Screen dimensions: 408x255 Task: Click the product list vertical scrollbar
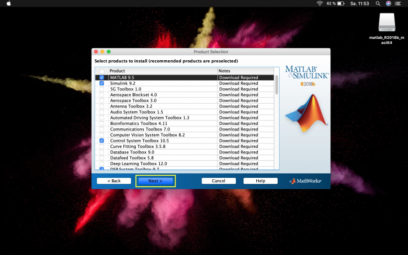click(277, 85)
